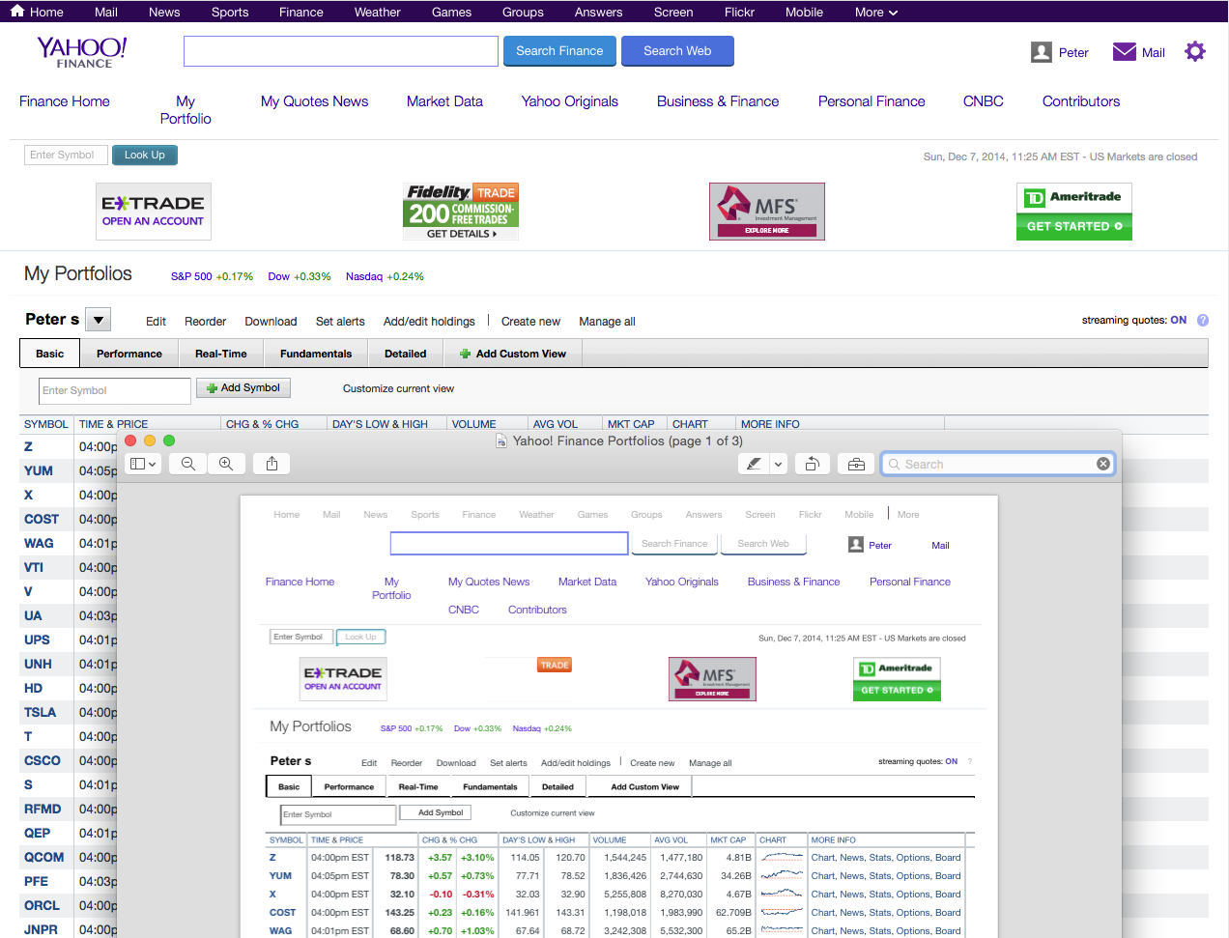Open the markup toolbox in Preview
The height and width of the screenshot is (938, 1229).
856,464
